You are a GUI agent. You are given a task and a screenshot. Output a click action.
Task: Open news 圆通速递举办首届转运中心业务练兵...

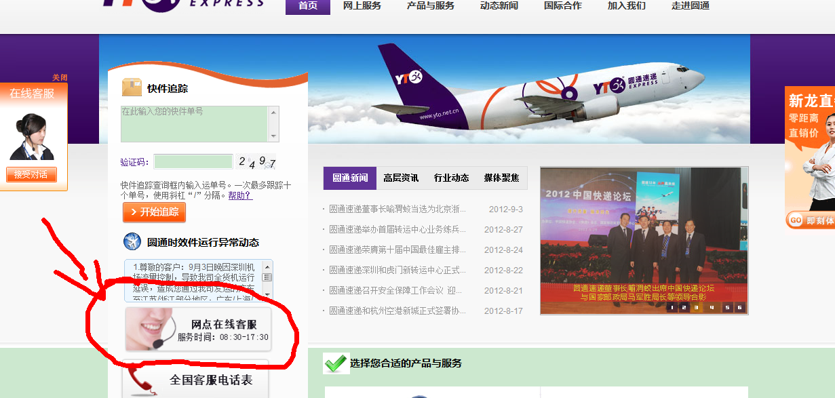pyautogui.click(x=397, y=229)
